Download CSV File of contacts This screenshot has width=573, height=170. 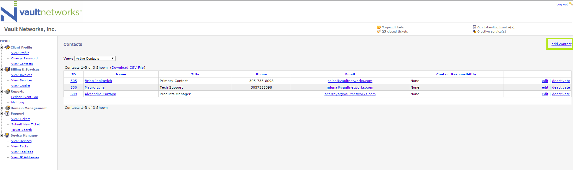coord(128,68)
